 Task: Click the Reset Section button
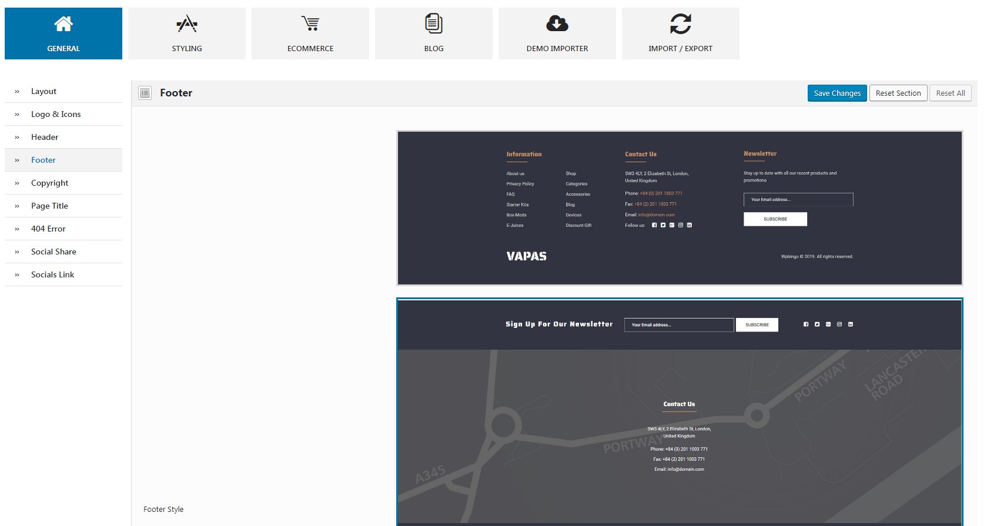898,93
